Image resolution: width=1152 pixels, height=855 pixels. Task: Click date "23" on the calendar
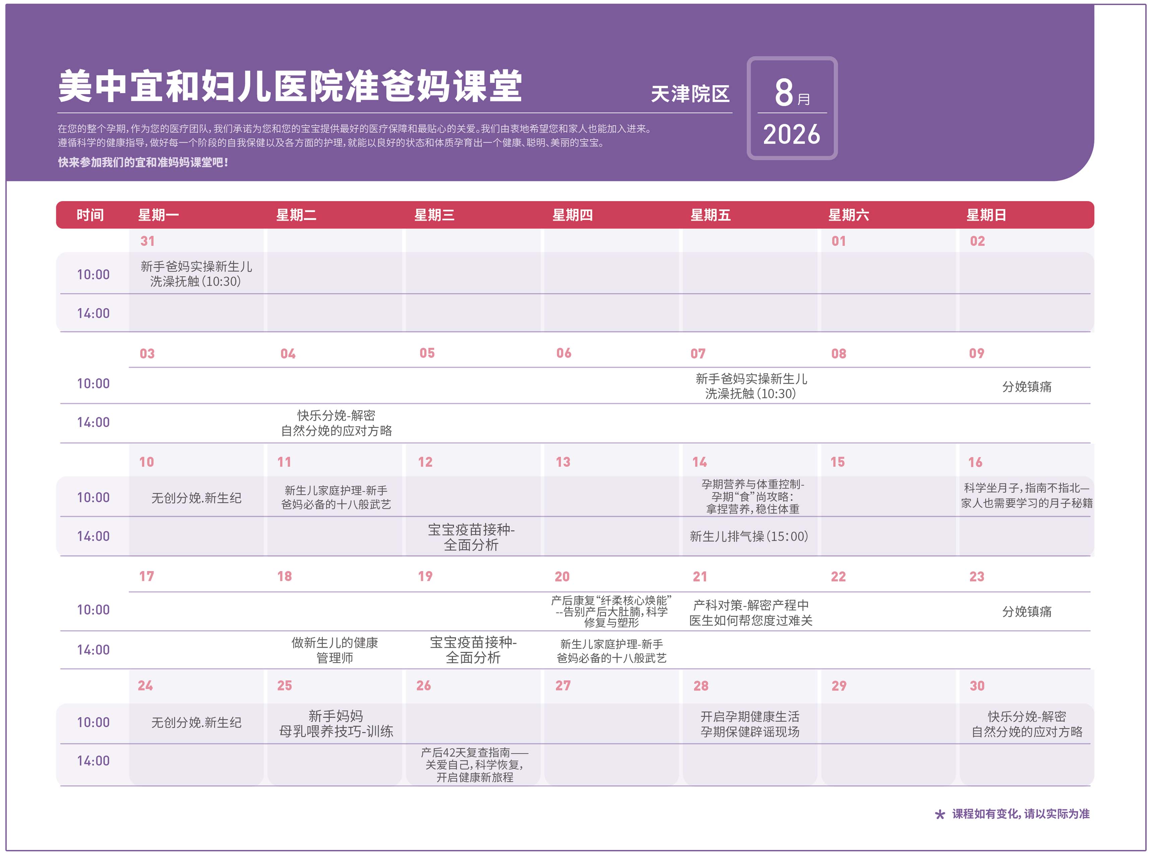[977, 576]
